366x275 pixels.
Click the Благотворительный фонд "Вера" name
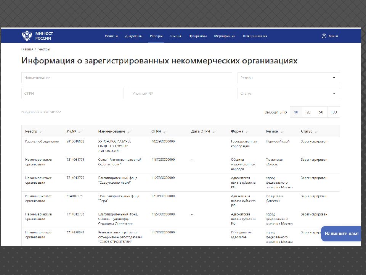[119, 198]
